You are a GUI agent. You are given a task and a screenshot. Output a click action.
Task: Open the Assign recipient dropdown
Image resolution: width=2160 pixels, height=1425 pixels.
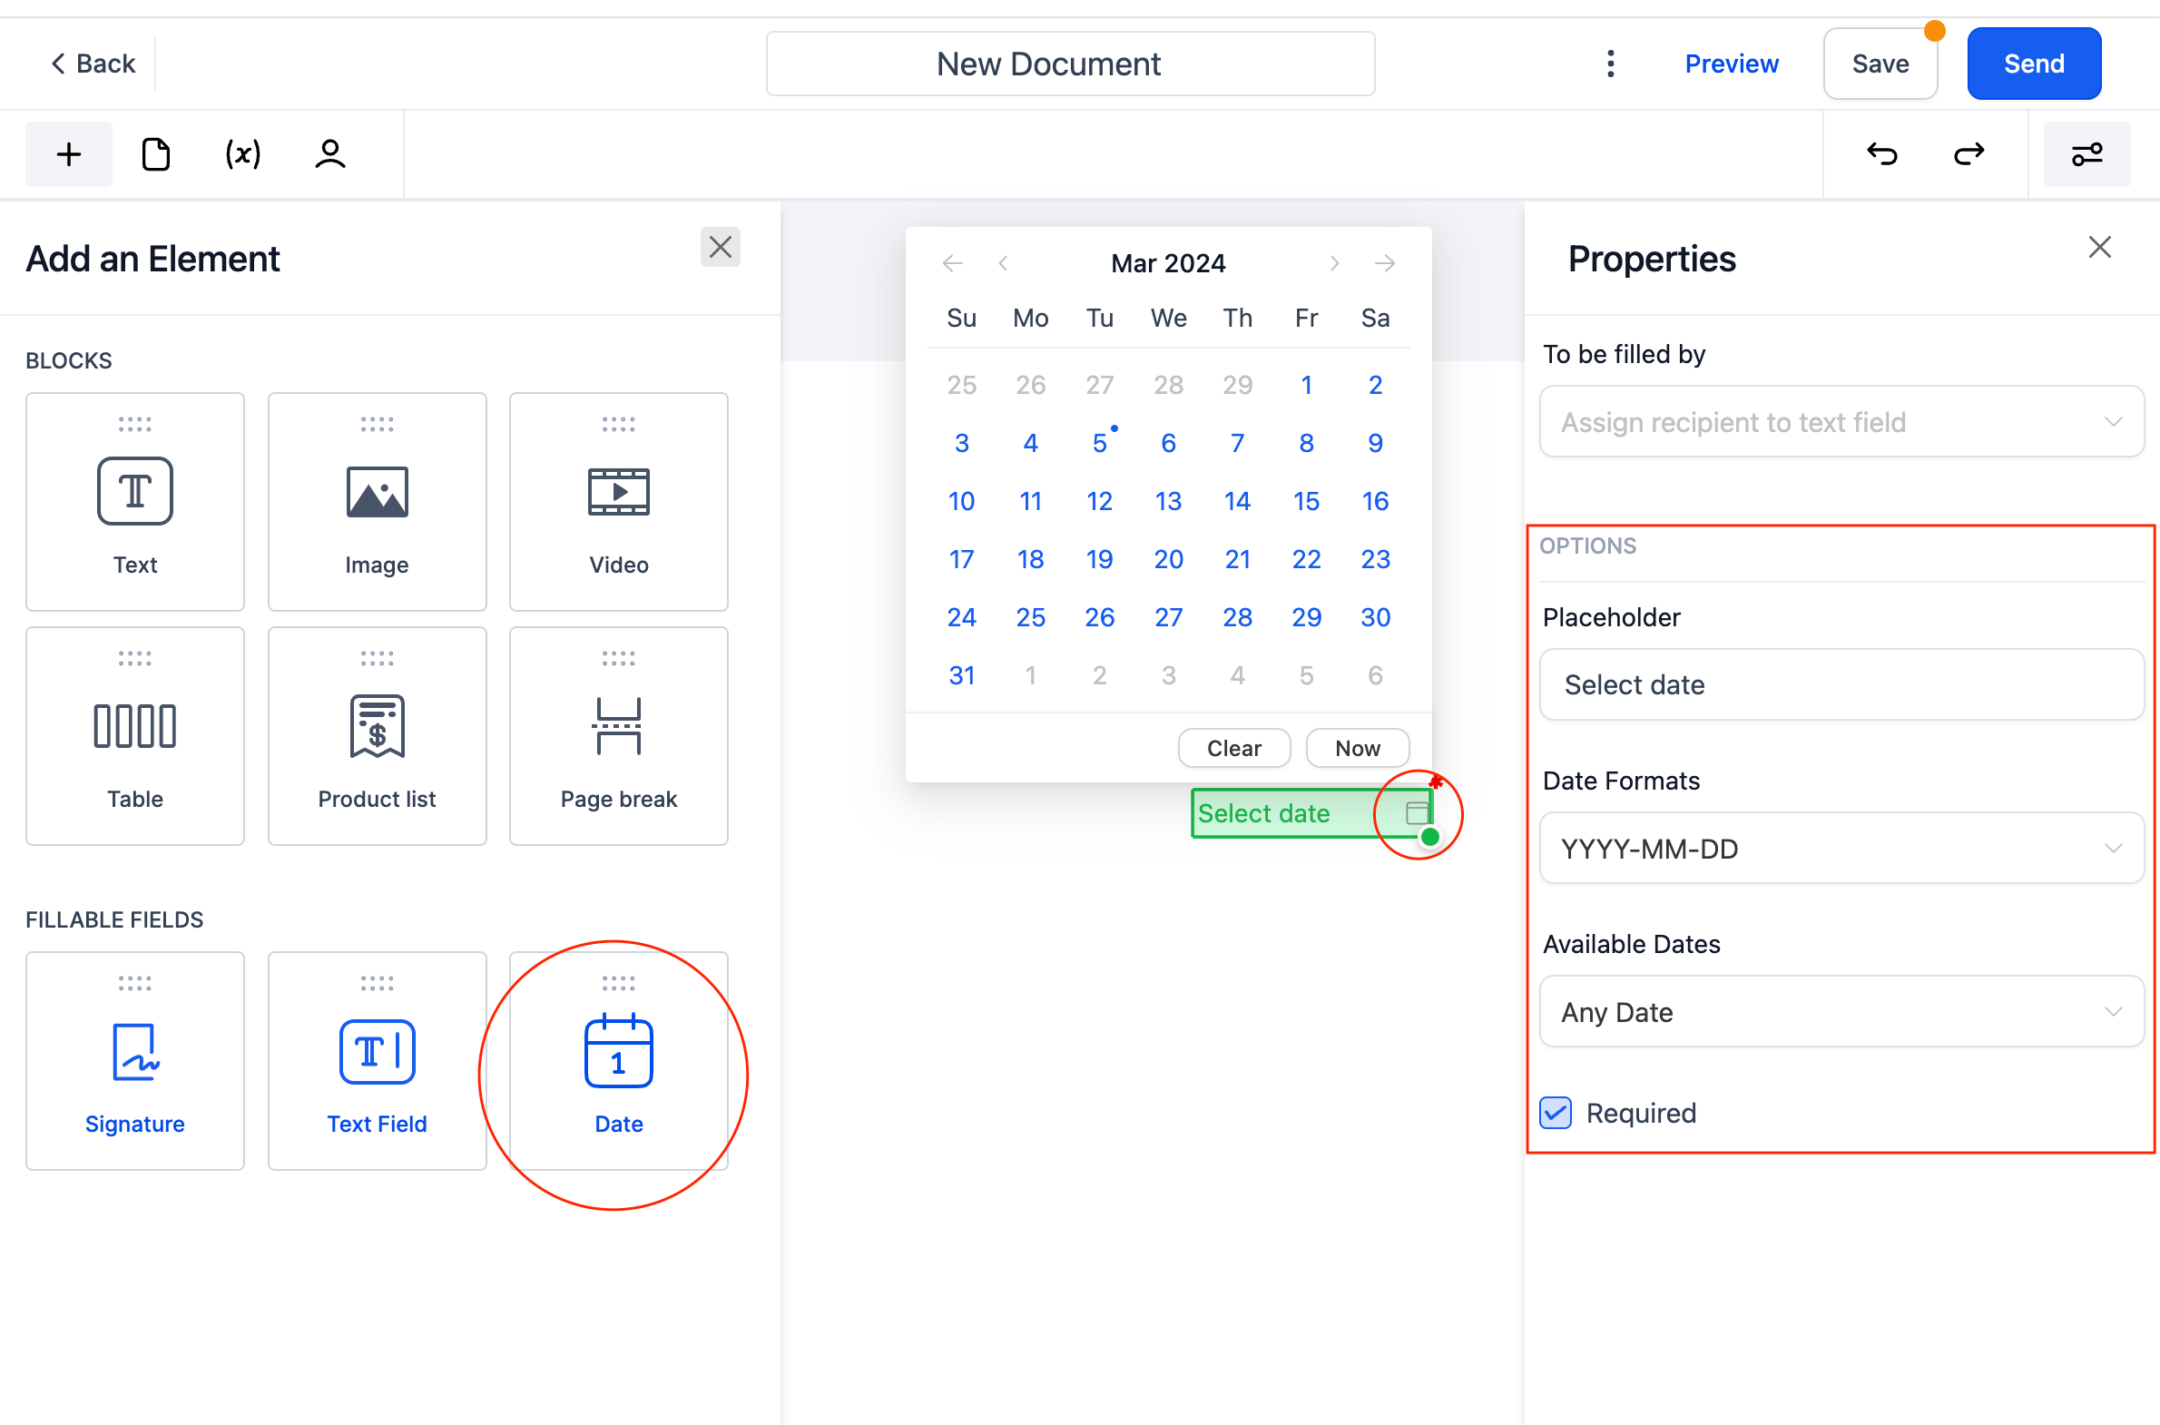pyautogui.click(x=1841, y=422)
